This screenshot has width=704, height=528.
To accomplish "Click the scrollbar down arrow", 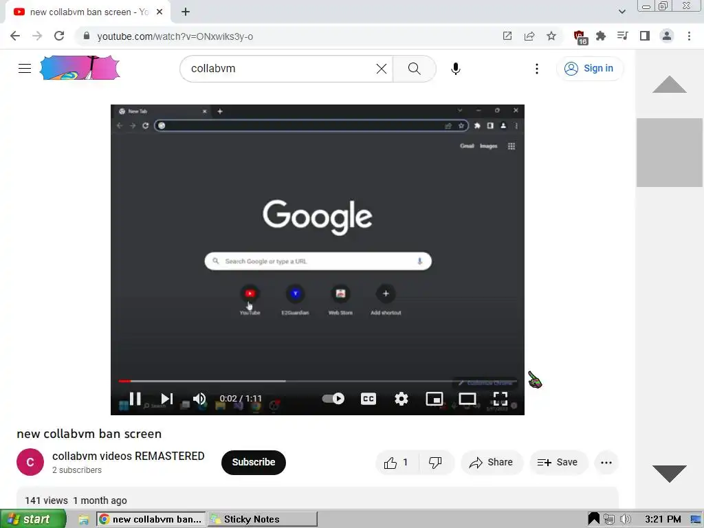I will (x=670, y=474).
